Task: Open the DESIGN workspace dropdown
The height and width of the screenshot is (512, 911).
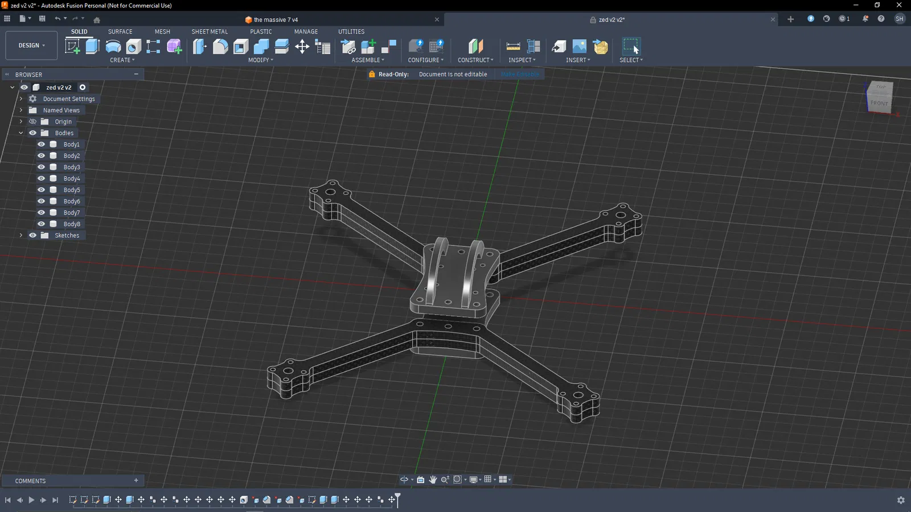Action: [31, 46]
